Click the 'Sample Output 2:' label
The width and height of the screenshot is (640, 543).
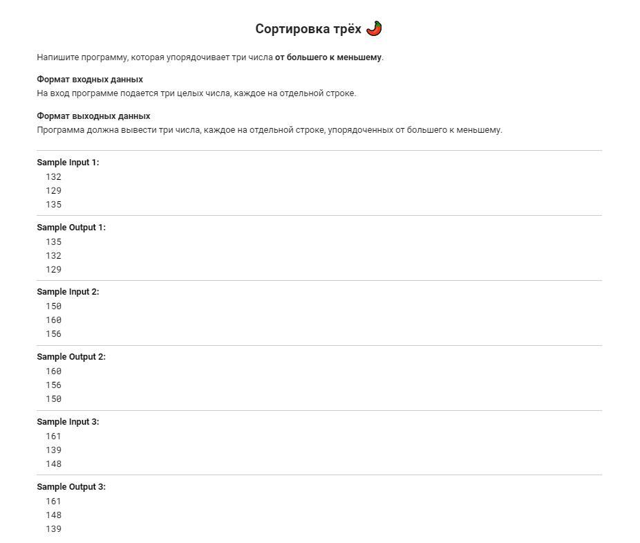click(71, 357)
